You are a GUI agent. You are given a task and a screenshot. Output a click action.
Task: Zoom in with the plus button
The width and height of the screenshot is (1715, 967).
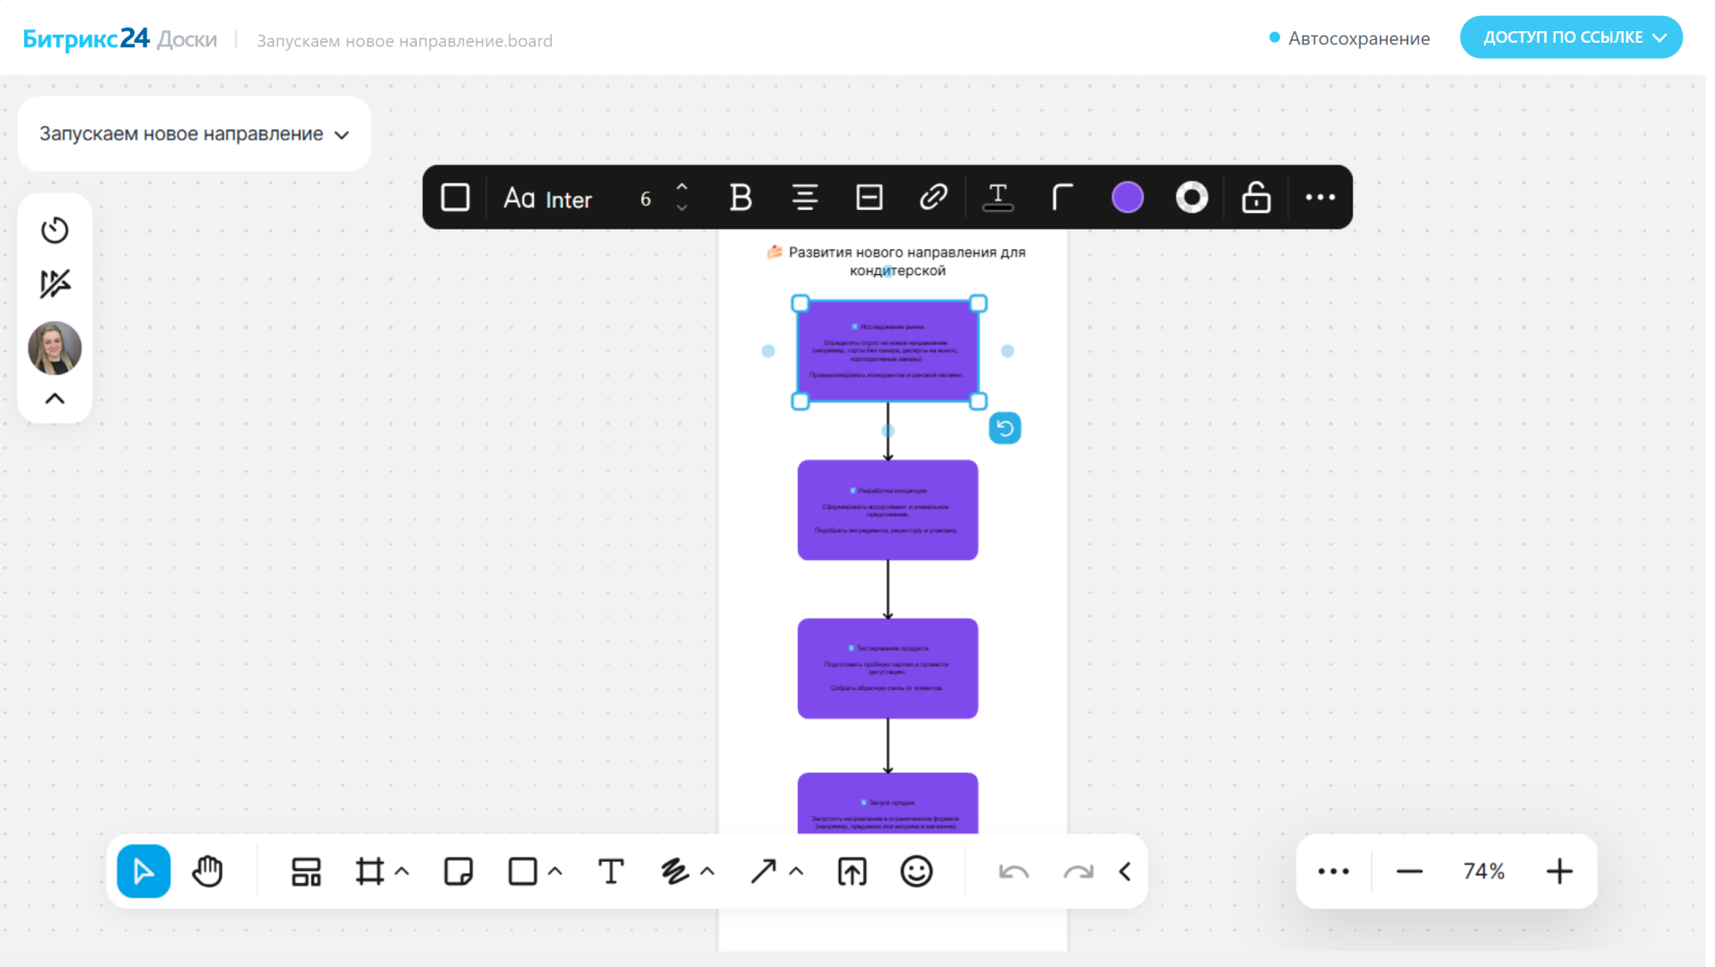1559,871
